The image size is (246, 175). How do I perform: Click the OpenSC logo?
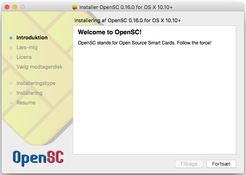click(x=38, y=158)
